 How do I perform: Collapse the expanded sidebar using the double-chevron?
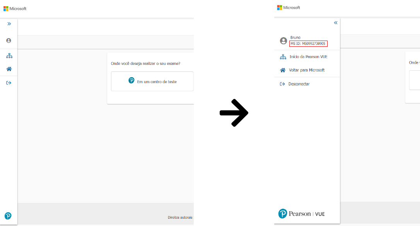[x=336, y=23]
